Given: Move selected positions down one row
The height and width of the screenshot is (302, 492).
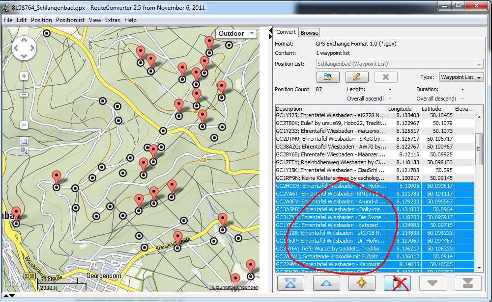Looking at the screenshot, I should pos(433,283).
